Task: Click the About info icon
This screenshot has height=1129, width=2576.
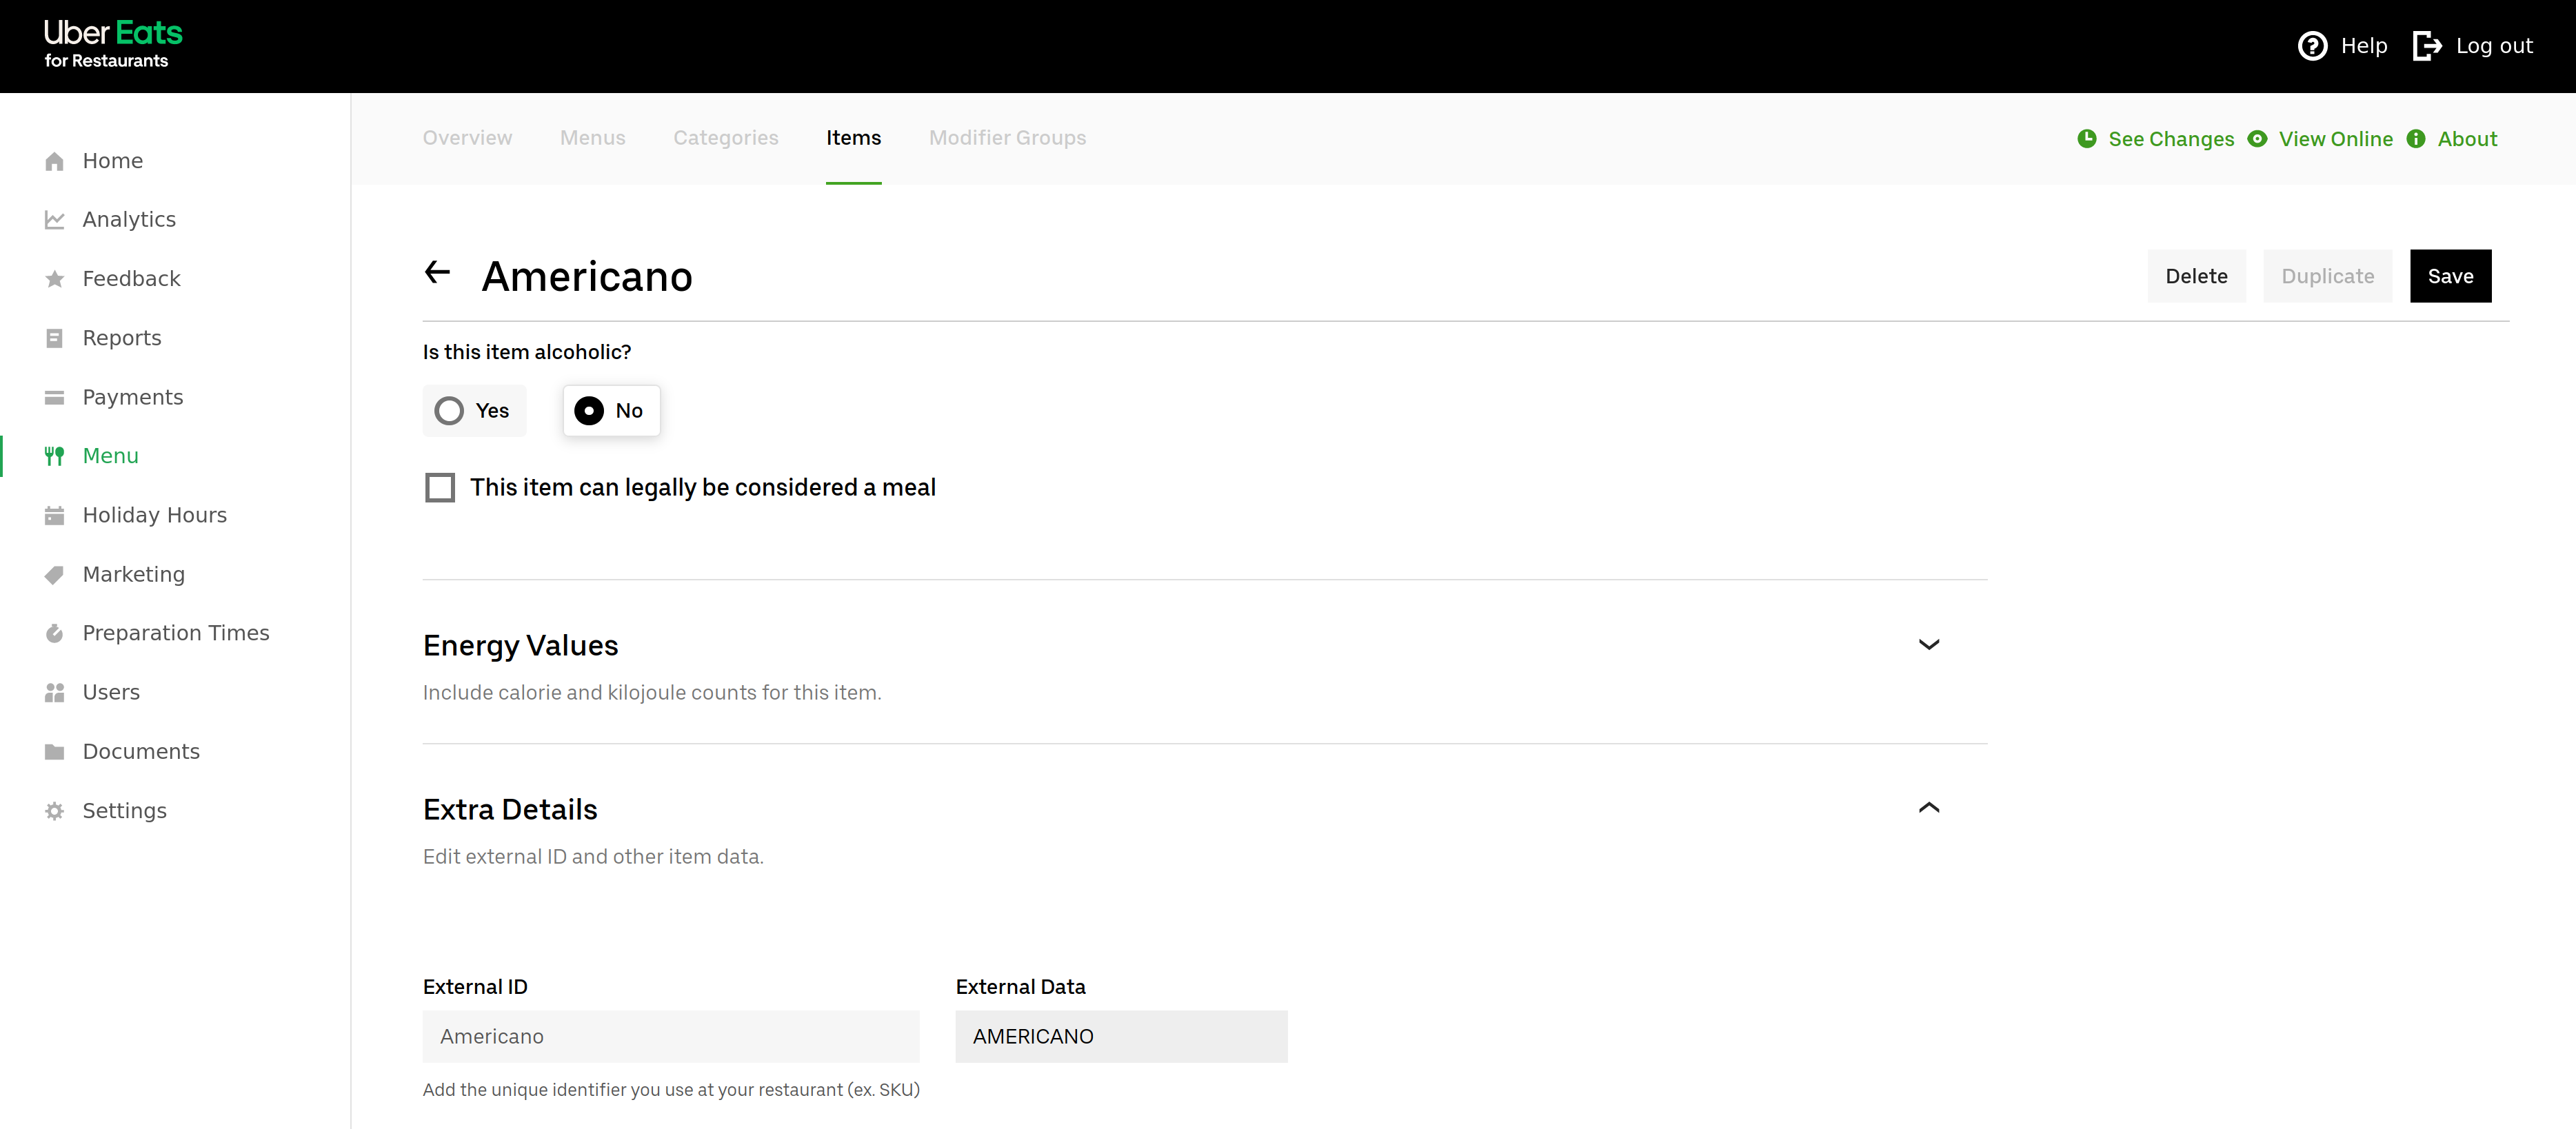Action: coord(2415,139)
